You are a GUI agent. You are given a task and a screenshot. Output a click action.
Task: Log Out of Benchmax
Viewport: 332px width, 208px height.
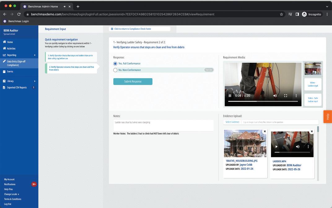coord(8,204)
